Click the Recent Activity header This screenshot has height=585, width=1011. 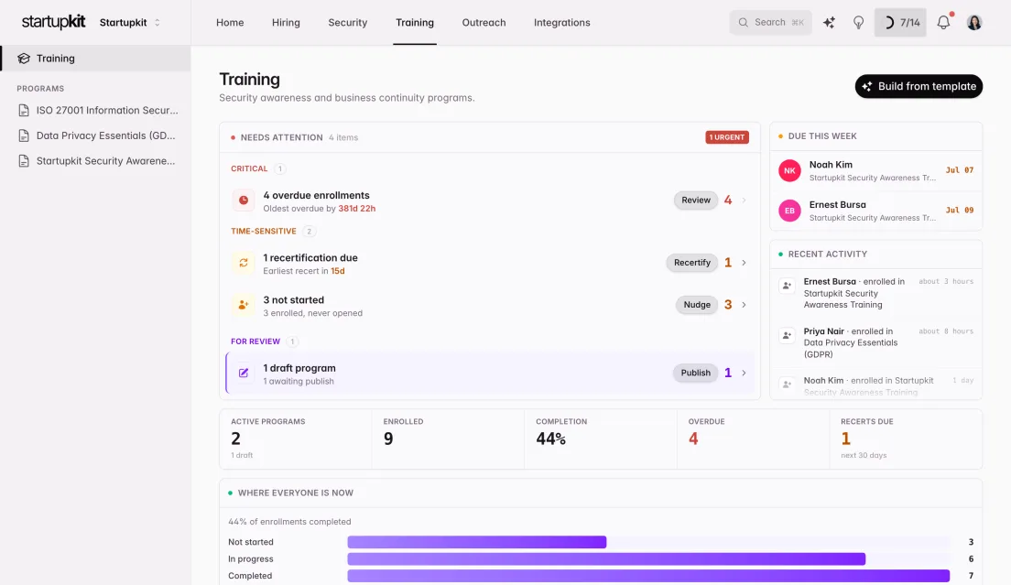[x=827, y=254]
